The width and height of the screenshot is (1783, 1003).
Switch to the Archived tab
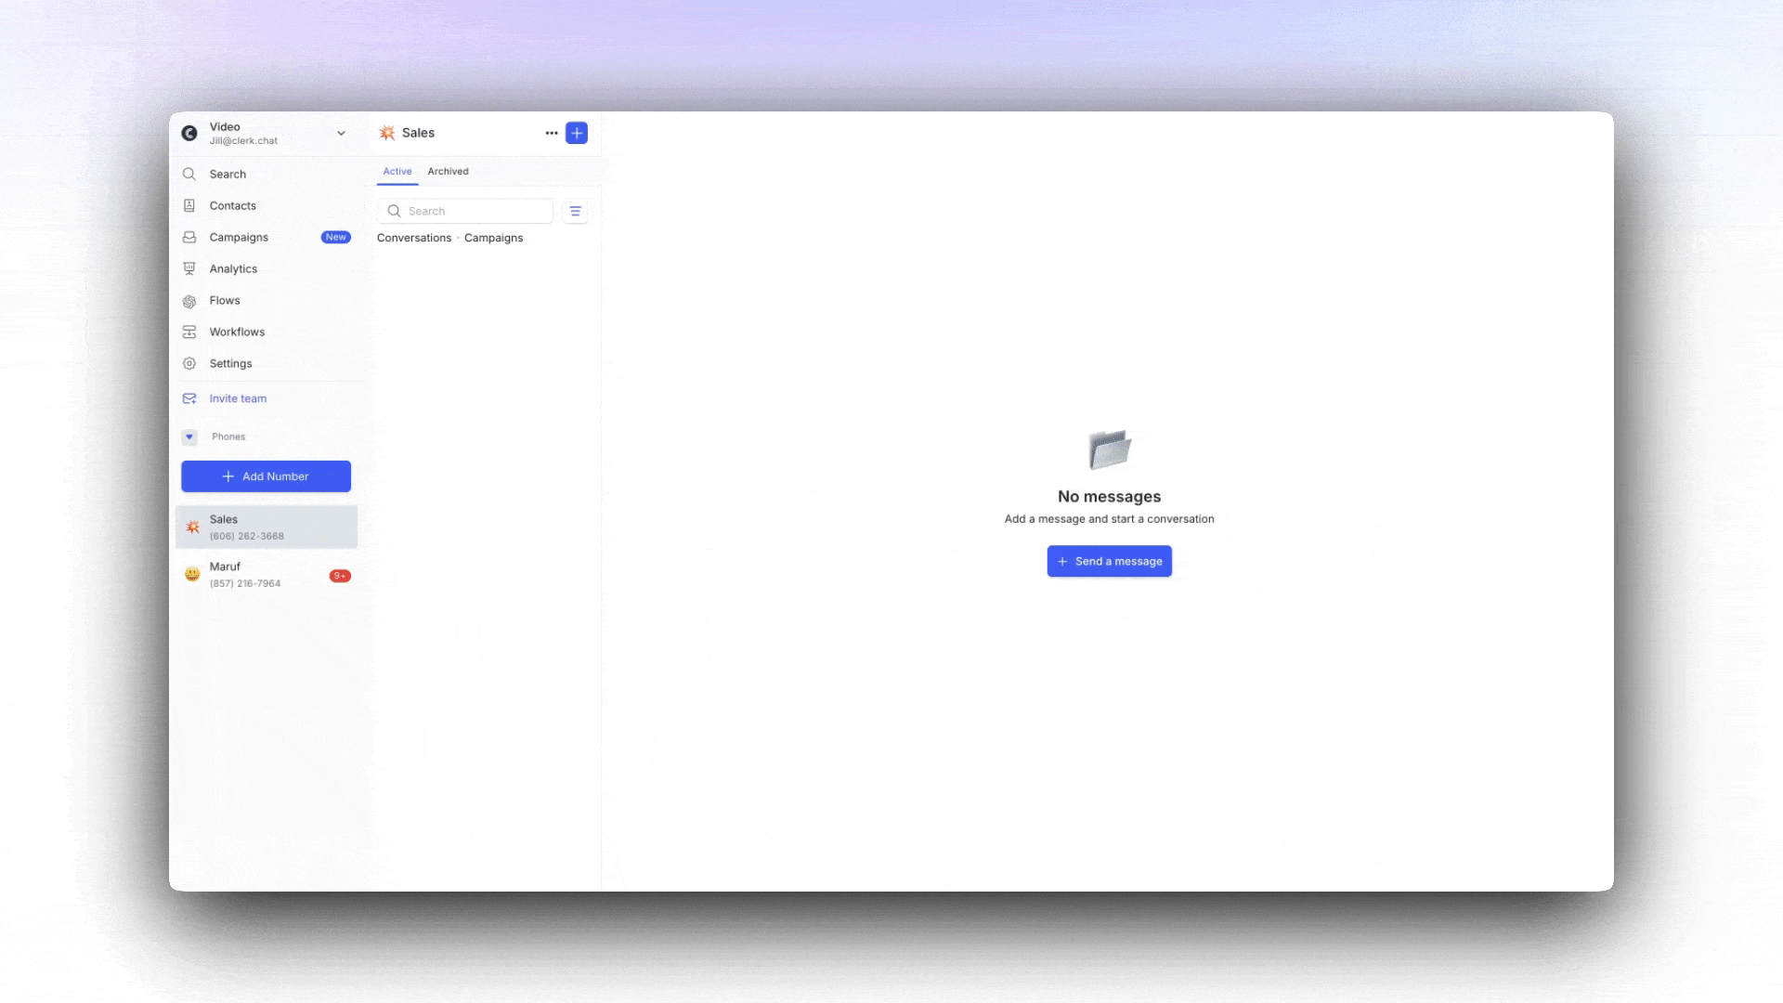(448, 172)
